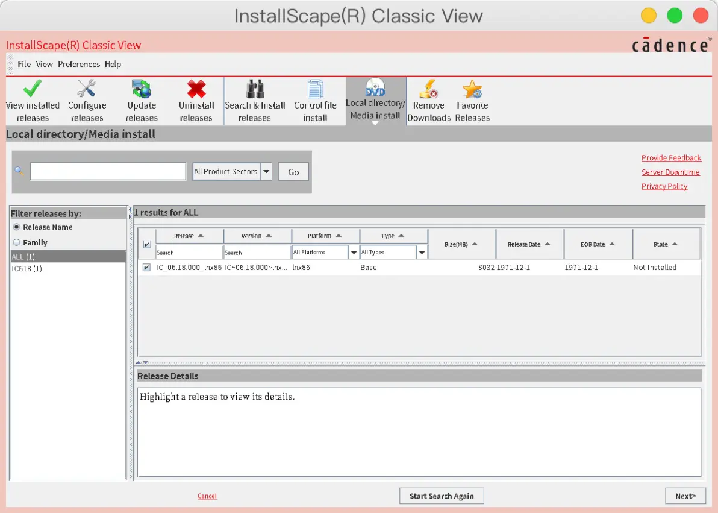
Task: Toggle the select-all checkbox in table header
Action: pyautogui.click(x=147, y=244)
